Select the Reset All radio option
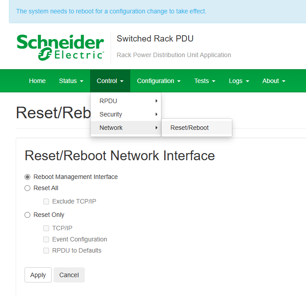Image resolution: width=306 pixels, height=295 pixels. click(28, 188)
